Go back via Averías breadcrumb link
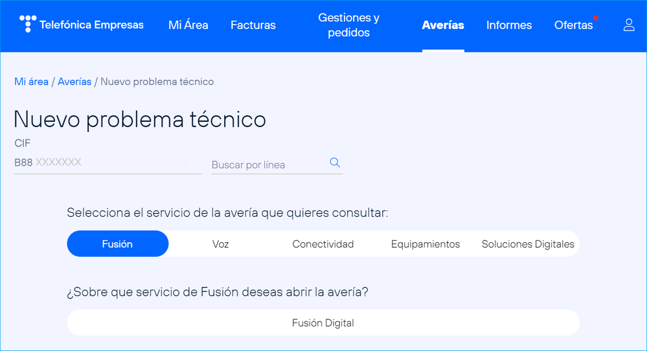This screenshot has width=647, height=351. point(74,82)
